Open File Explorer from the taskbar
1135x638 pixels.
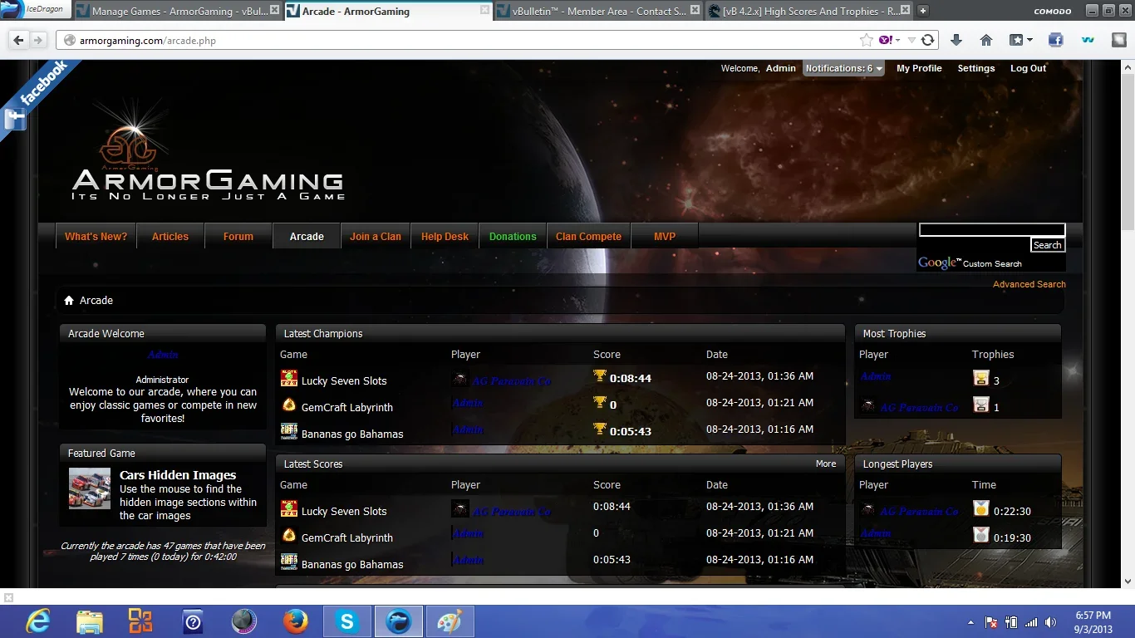89,621
